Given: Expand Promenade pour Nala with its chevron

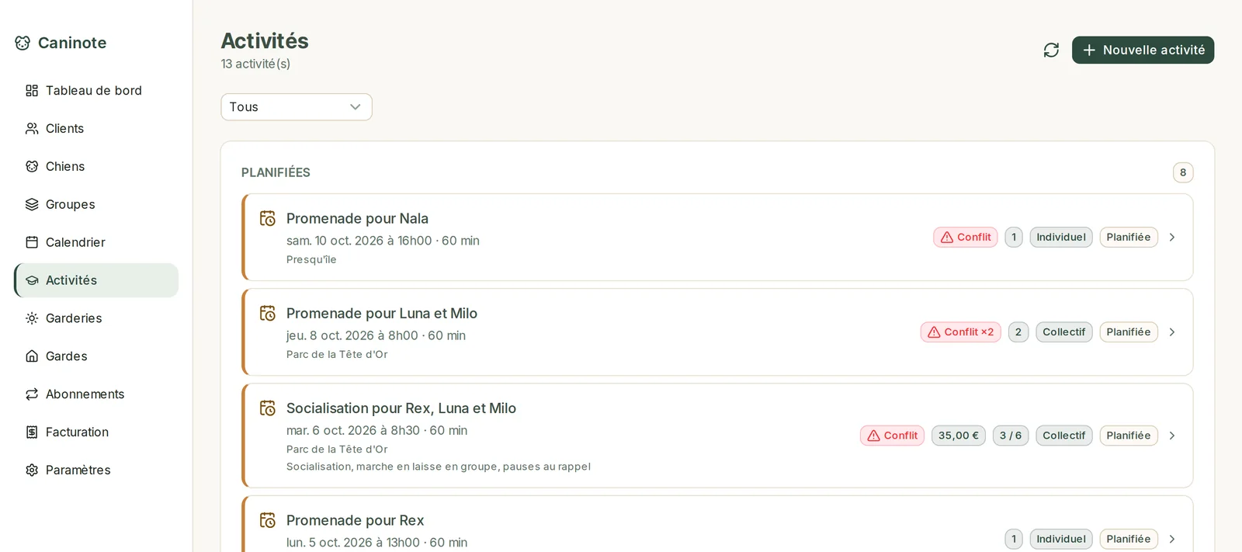Looking at the screenshot, I should coord(1172,238).
